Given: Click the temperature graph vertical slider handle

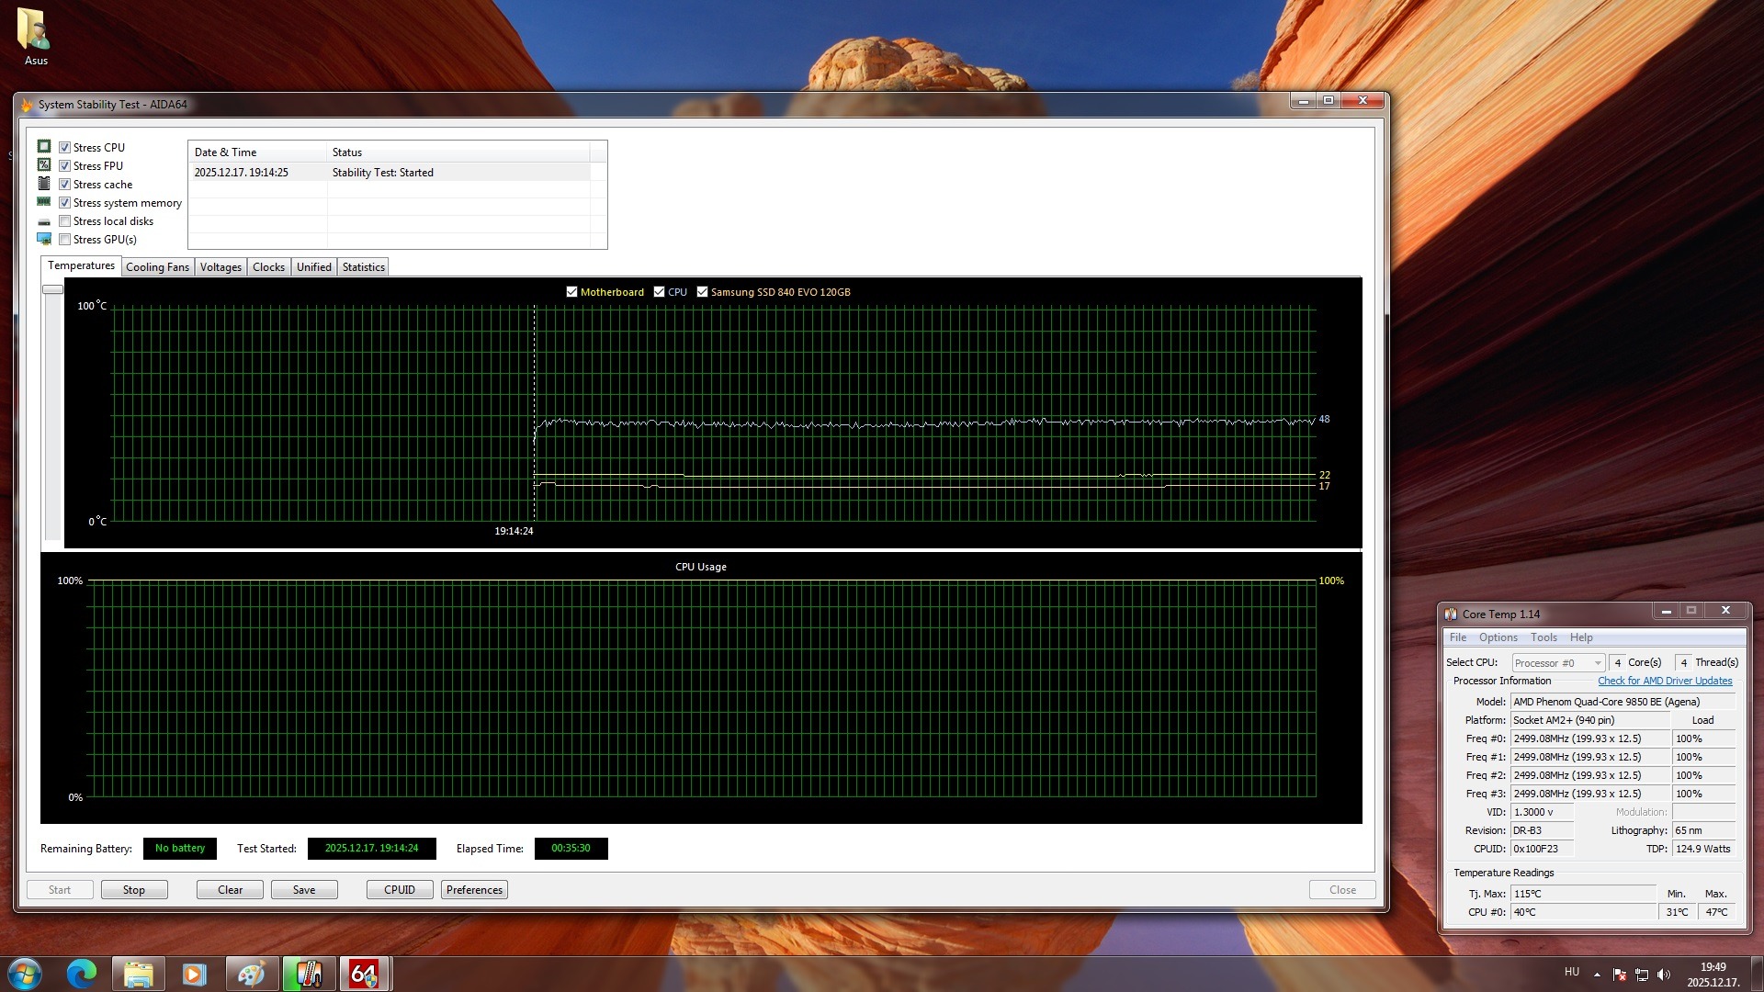Looking at the screenshot, I should tap(52, 289).
